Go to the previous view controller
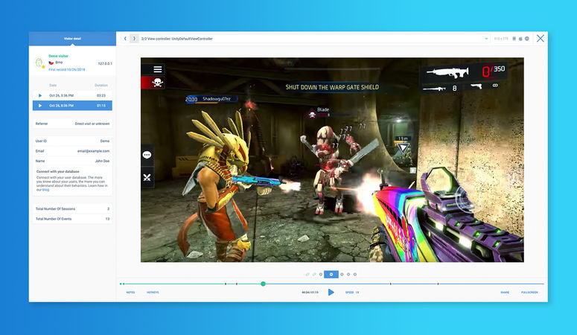The image size is (577, 335). tap(125, 38)
